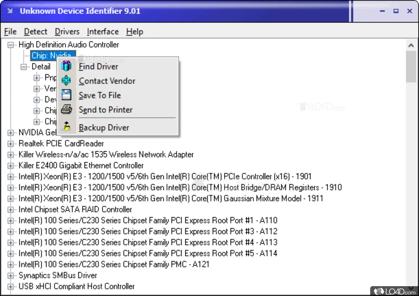
Task: Click the Save To File floppy icon
Action: coord(66,95)
